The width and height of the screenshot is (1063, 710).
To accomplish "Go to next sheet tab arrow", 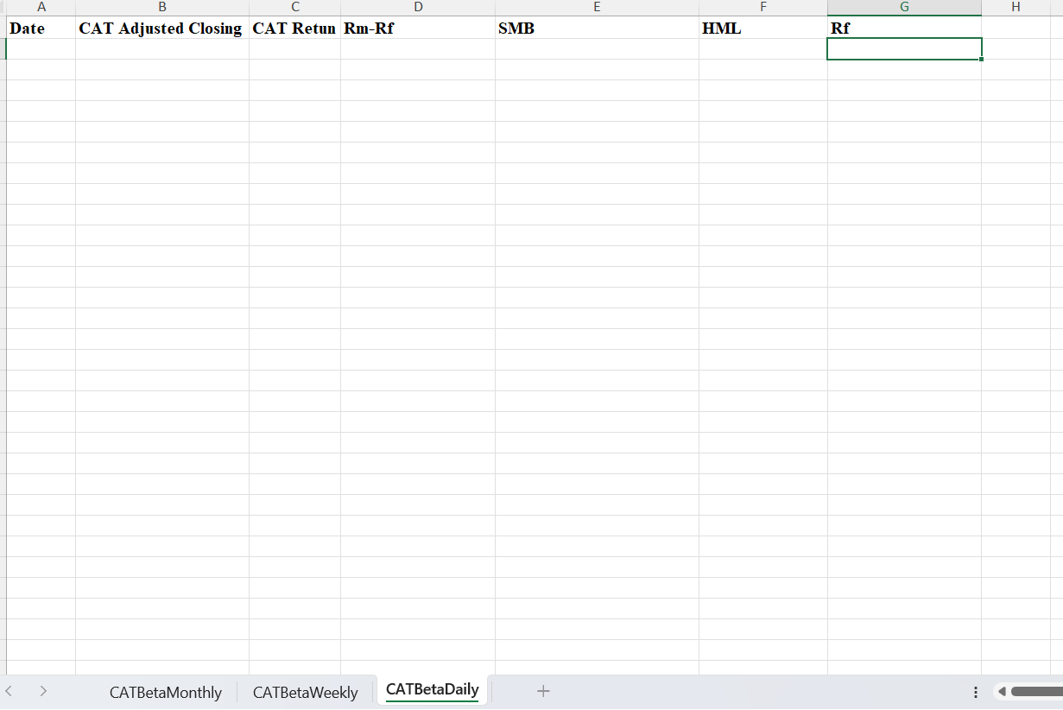I will pyautogui.click(x=43, y=691).
